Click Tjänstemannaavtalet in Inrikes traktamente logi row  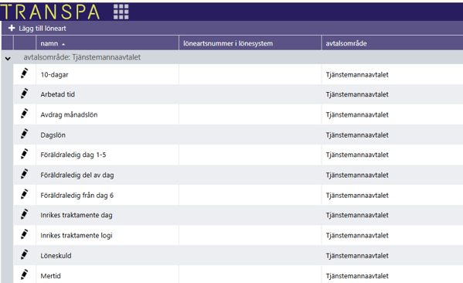[x=357, y=235]
